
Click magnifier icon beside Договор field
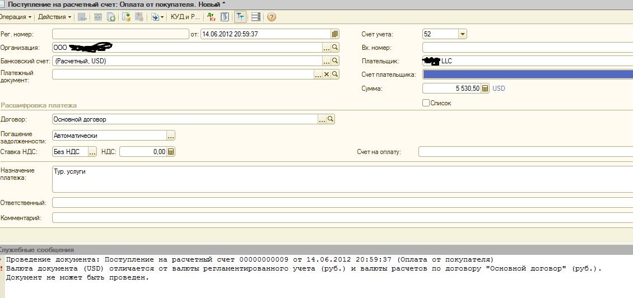click(x=331, y=119)
